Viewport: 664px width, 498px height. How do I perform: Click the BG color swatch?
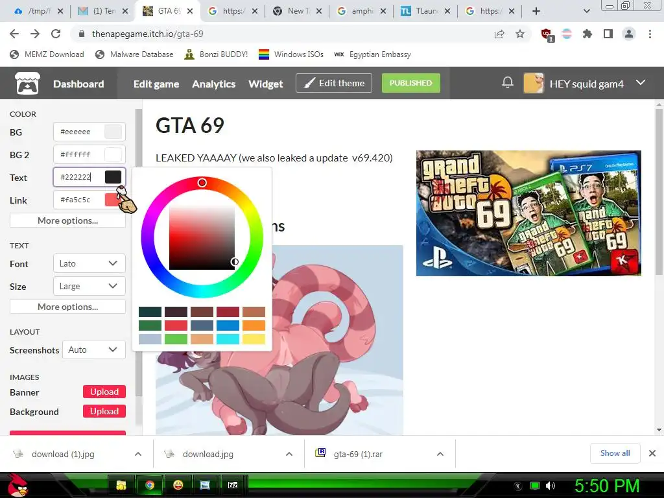tap(113, 132)
